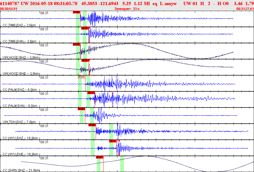Select the iPc1 pick flag on PALM EHZ
Screen dimensions: 254x172
tap(82, 77)
